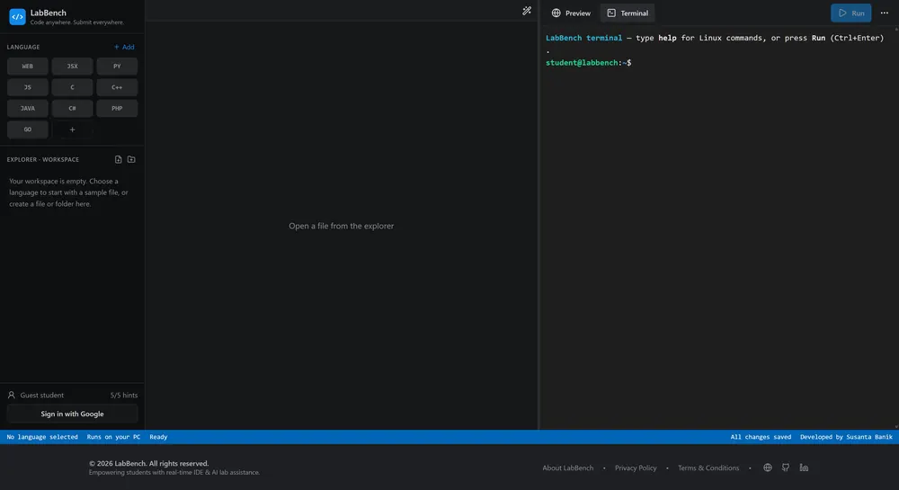
Task: Click the guest student user icon
Action: (12, 395)
